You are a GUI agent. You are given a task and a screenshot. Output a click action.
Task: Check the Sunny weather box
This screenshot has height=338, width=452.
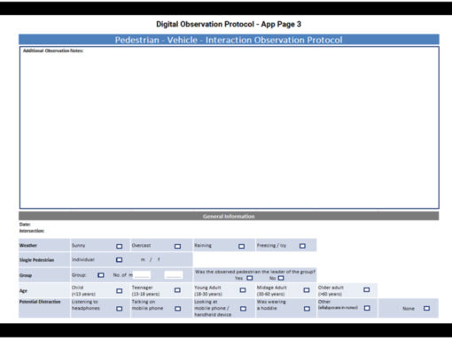120,246
